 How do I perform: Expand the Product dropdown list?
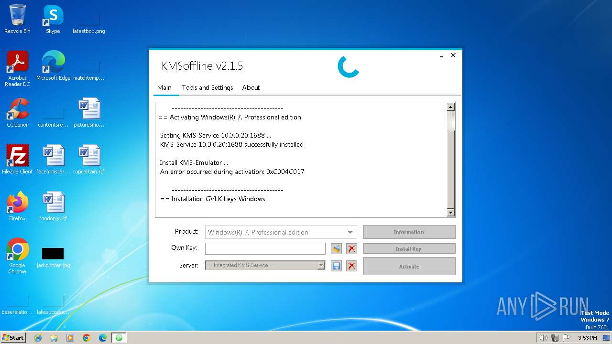pyautogui.click(x=350, y=232)
